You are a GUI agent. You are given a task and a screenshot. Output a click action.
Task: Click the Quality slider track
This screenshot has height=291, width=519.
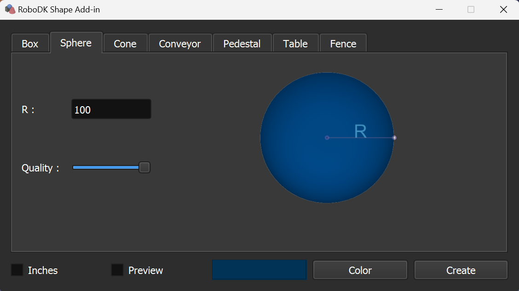[x=106, y=168]
